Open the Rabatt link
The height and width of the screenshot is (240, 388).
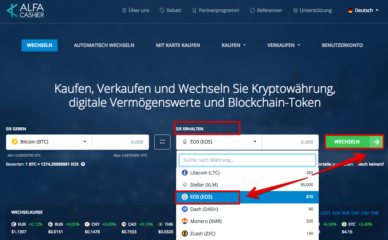(170, 11)
